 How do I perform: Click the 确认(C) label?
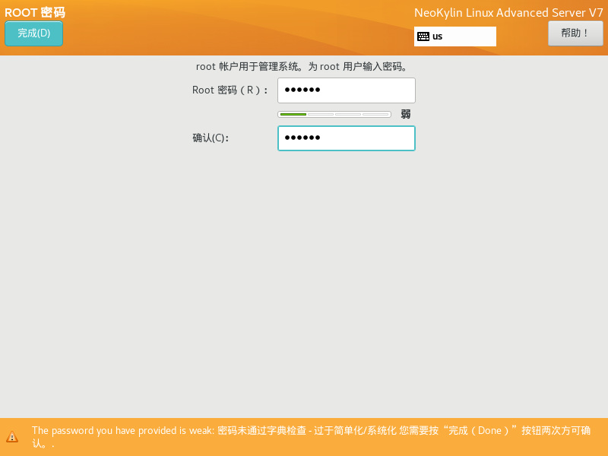tap(211, 138)
